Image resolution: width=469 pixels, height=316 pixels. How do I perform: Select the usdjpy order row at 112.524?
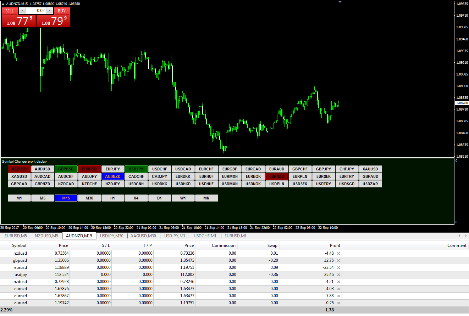[234, 275]
